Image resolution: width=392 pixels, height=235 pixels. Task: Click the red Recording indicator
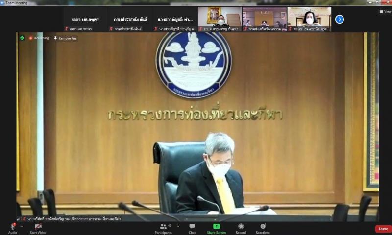coord(39,38)
